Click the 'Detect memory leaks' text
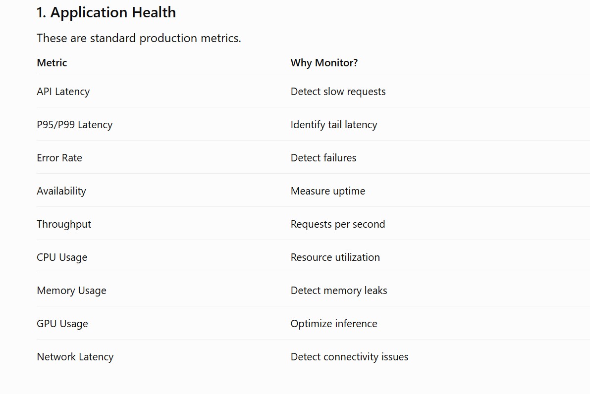 pos(339,290)
